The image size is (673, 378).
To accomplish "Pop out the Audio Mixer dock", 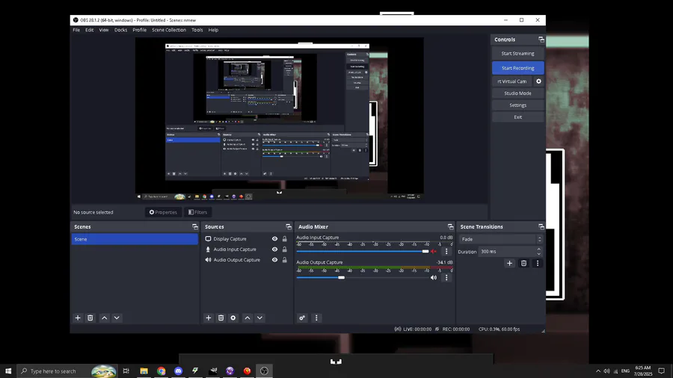I will tap(450, 226).
